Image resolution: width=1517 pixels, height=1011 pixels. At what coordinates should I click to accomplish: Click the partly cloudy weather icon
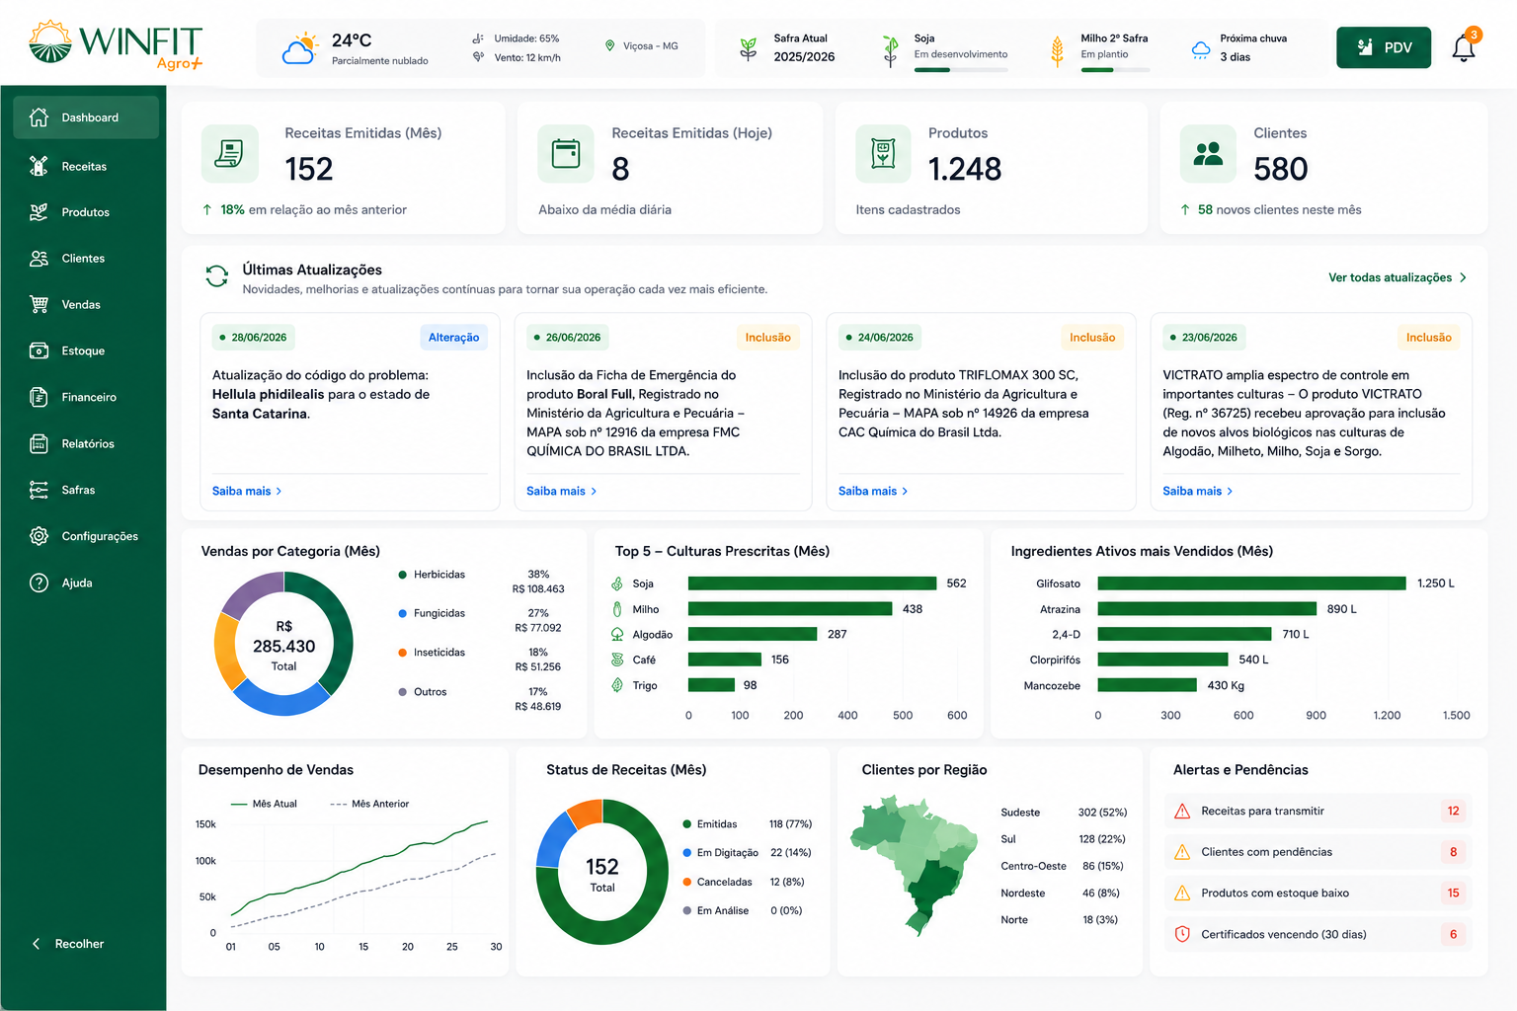[300, 47]
